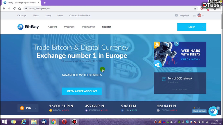Click the BitBay logo

28,27
